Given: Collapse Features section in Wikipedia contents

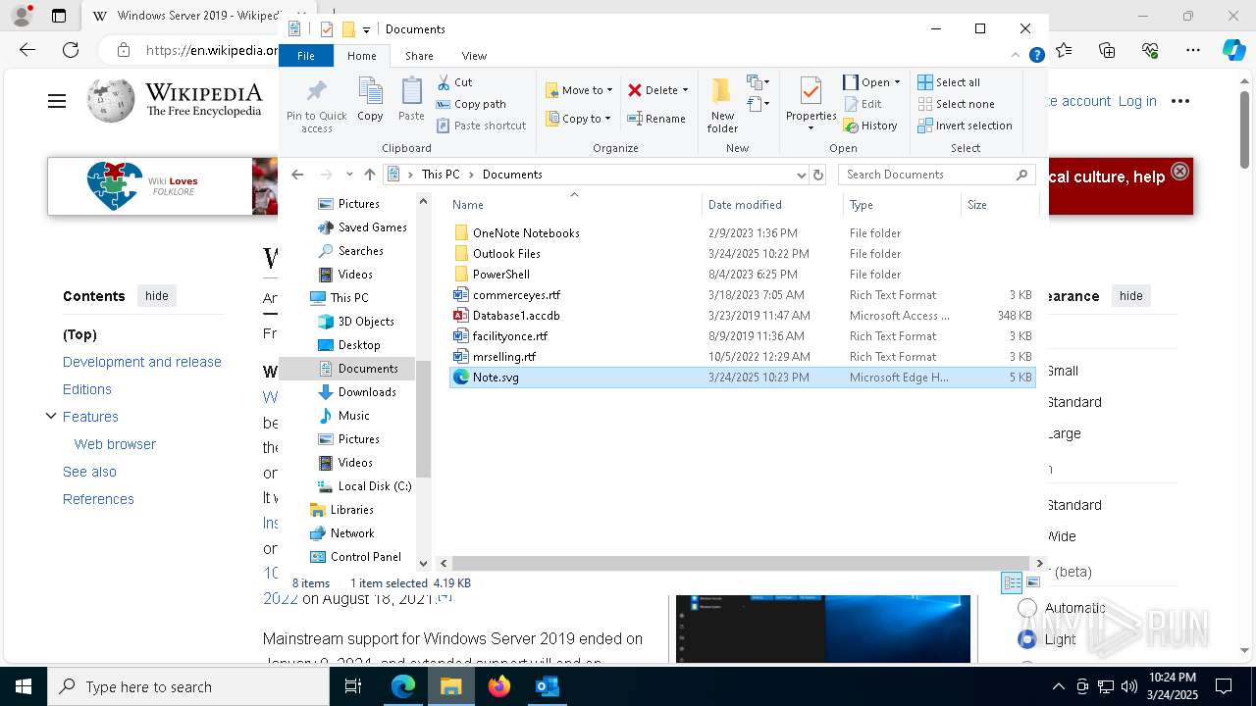Looking at the screenshot, I should [x=51, y=417].
